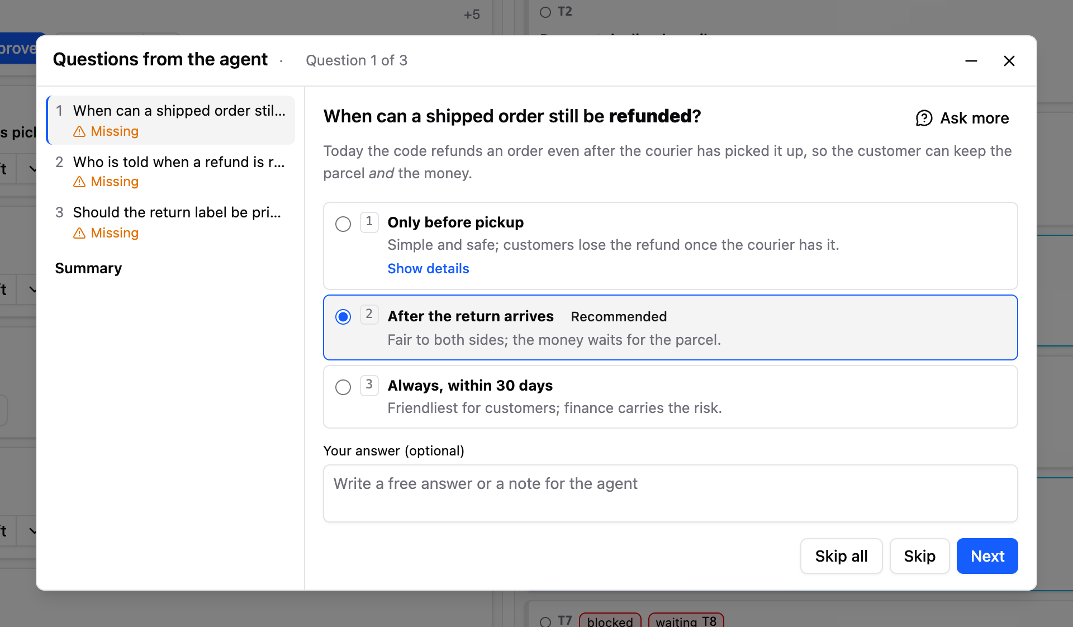Click the Ask more button label

tap(974, 118)
